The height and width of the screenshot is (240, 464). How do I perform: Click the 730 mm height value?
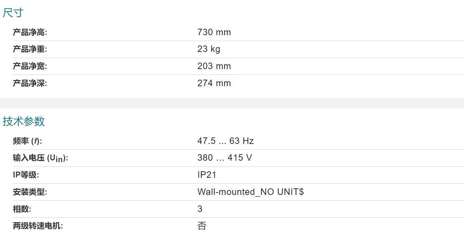coord(214,32)
